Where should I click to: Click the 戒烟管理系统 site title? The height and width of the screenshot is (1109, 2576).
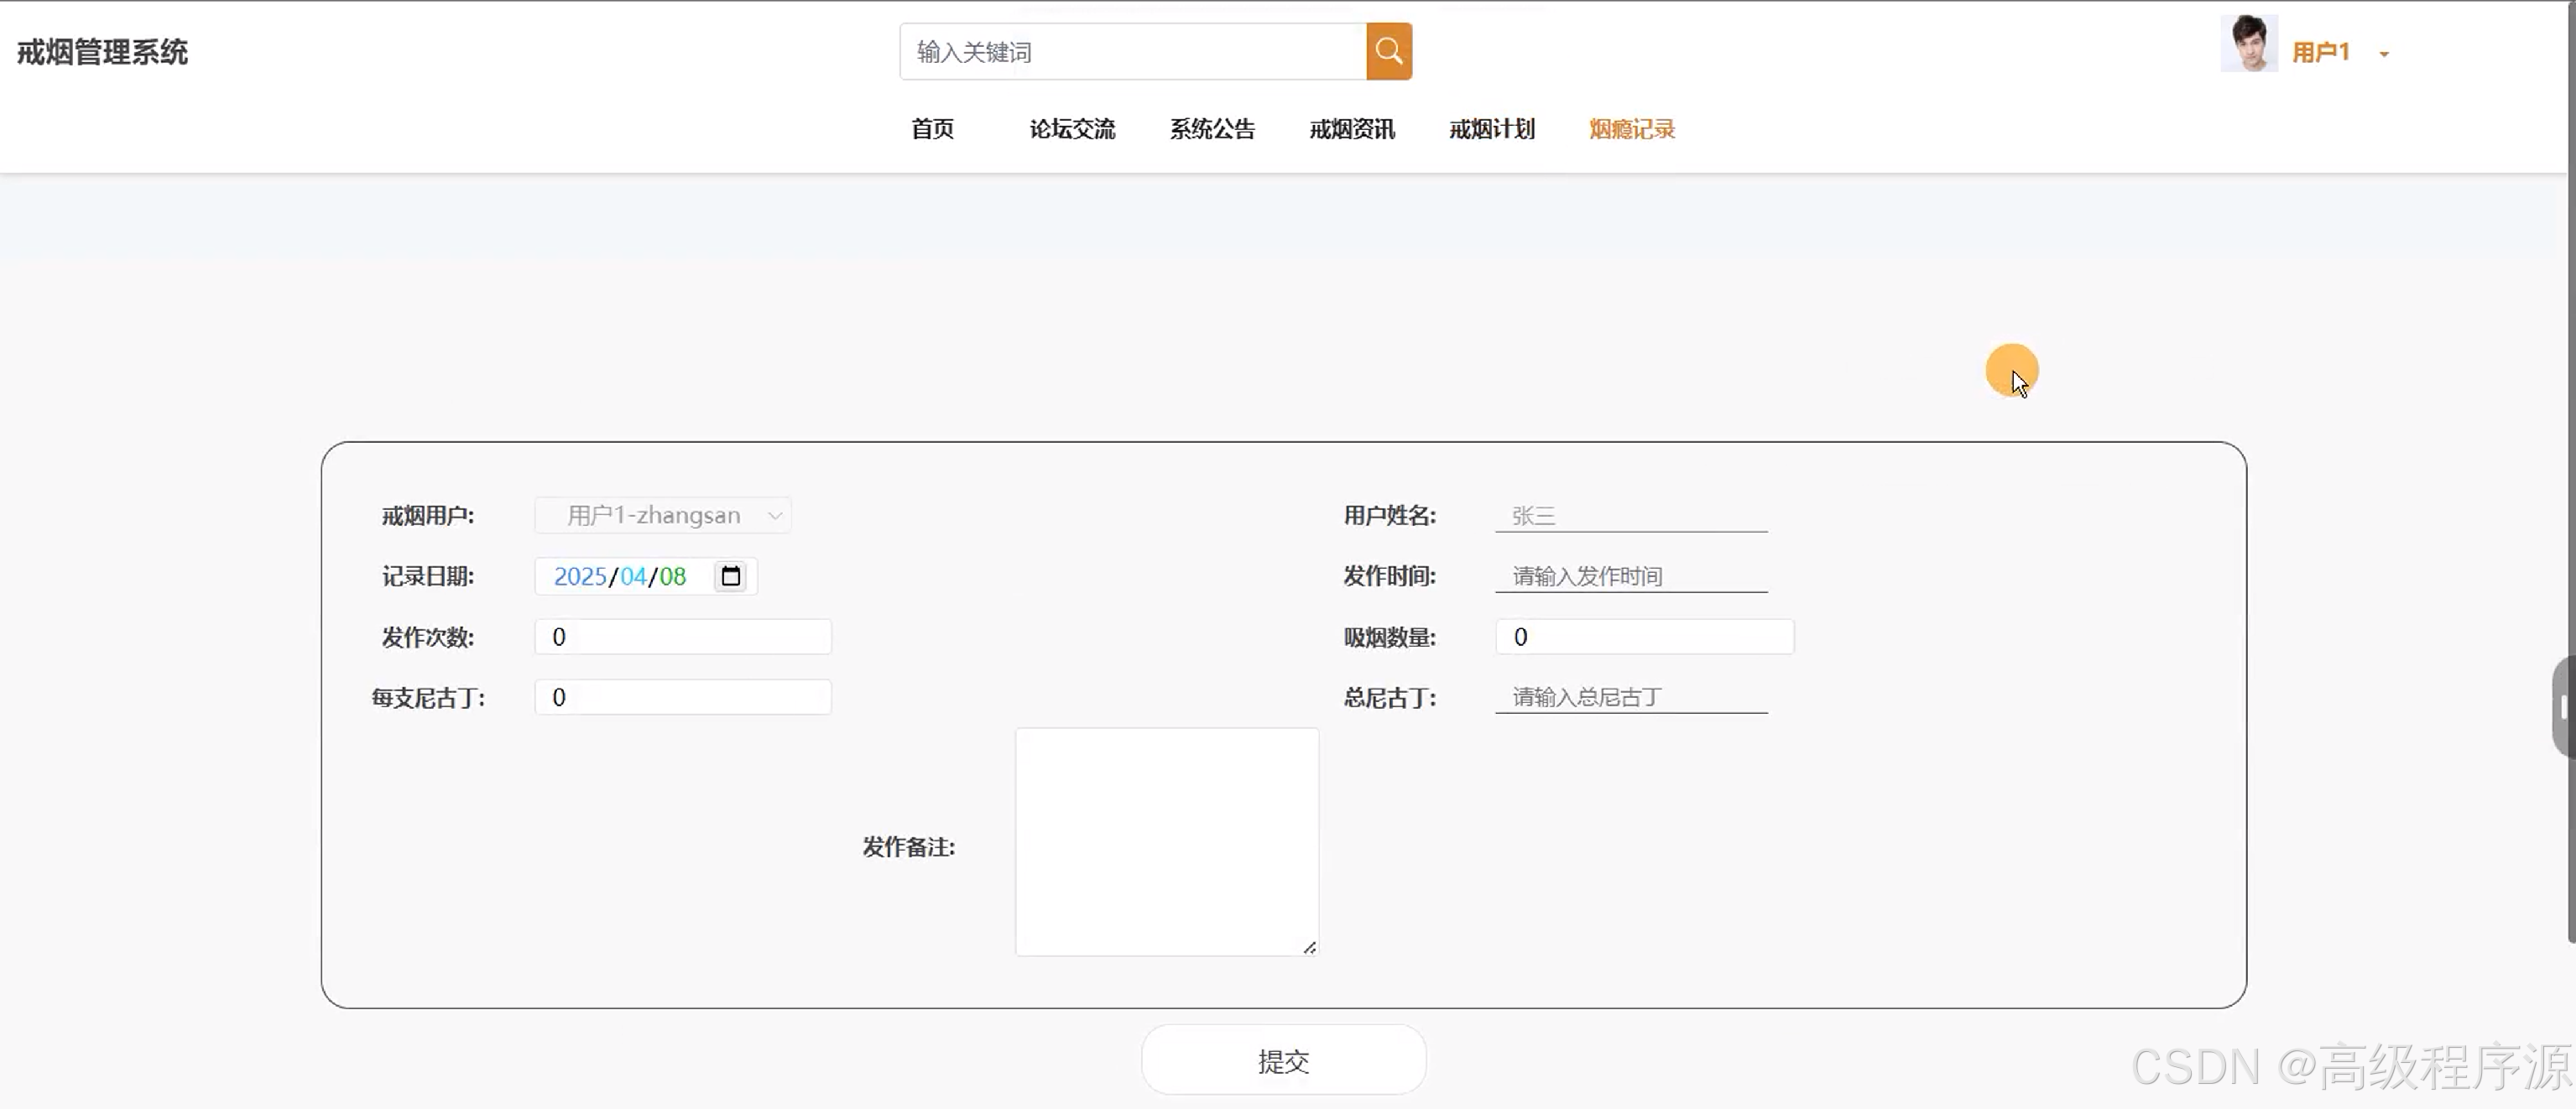102,52
